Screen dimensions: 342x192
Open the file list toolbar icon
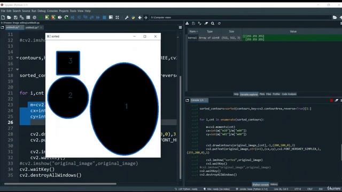click(28, 18)
